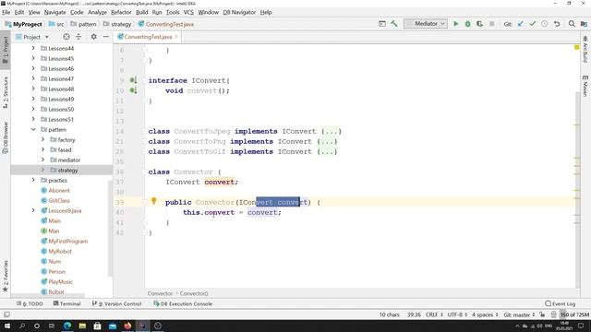Locate current file with the target icon
The image size is (591, 332).
tap(66, 37)
